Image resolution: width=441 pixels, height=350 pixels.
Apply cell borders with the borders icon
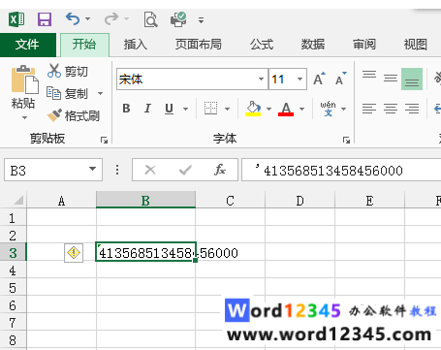(x=210, y=109)
